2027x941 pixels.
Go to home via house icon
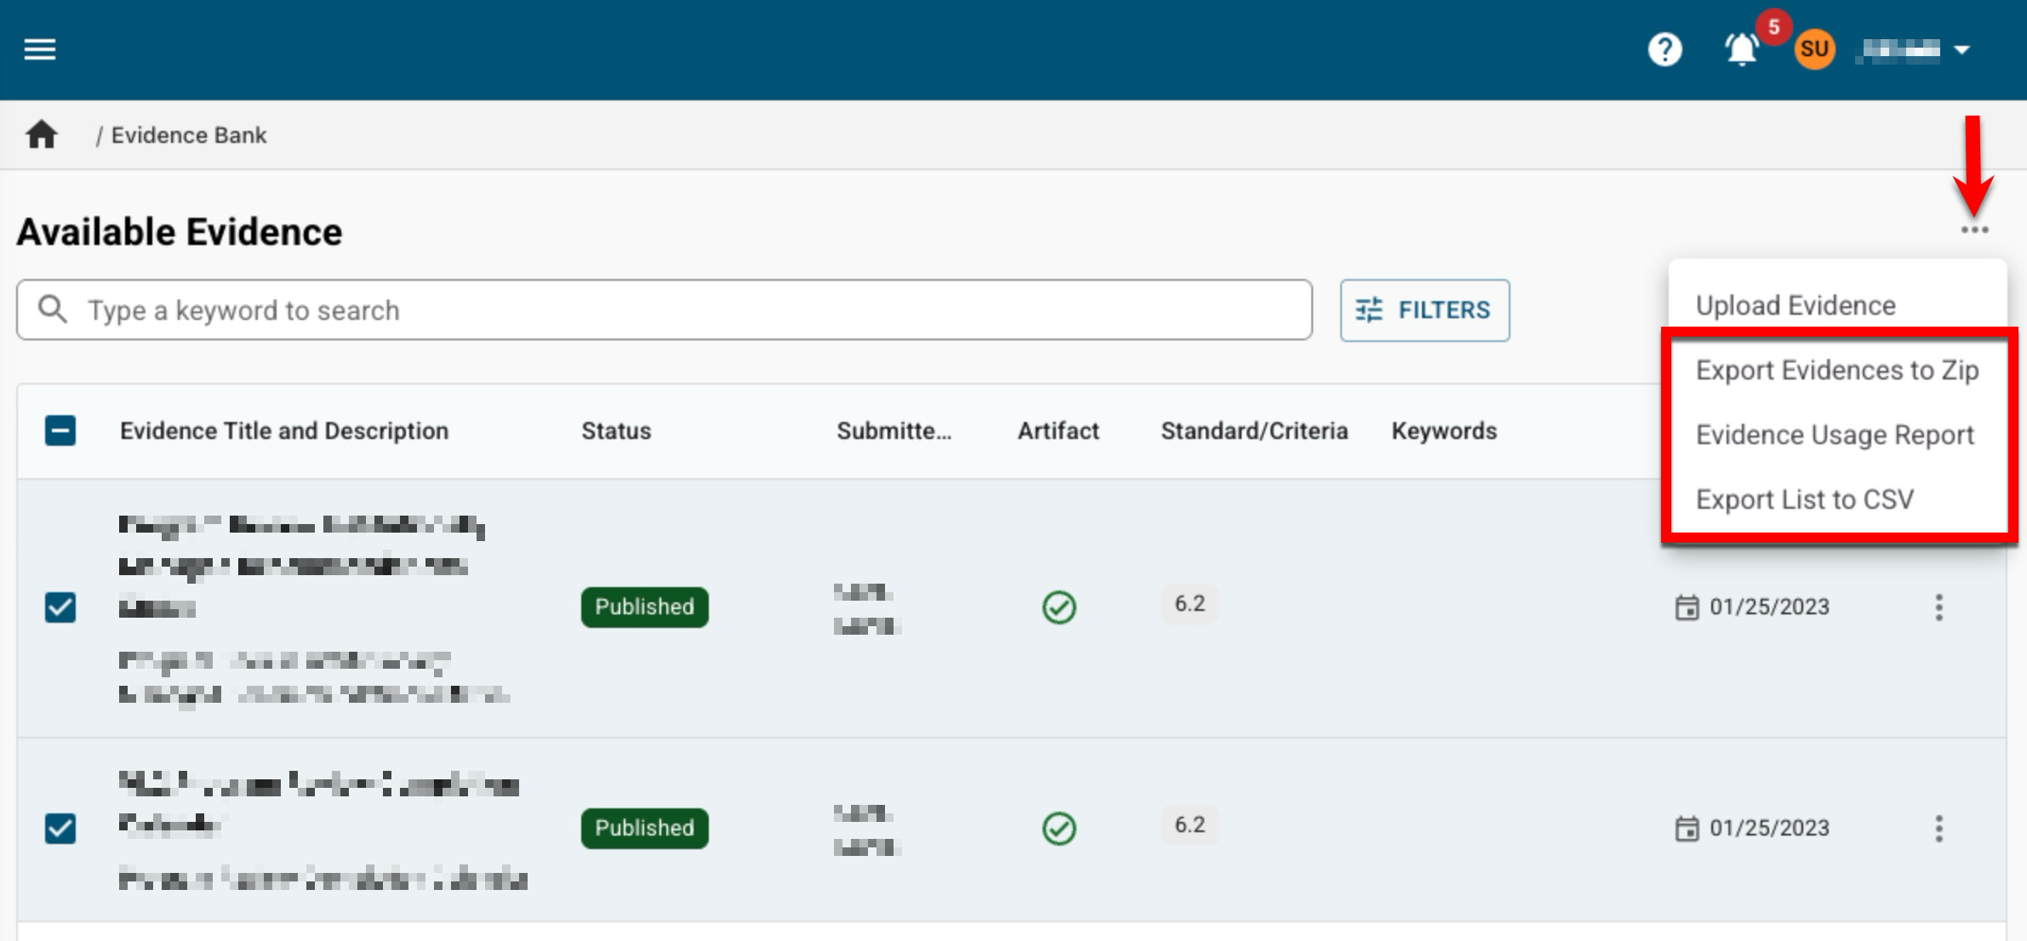(41, 135)
